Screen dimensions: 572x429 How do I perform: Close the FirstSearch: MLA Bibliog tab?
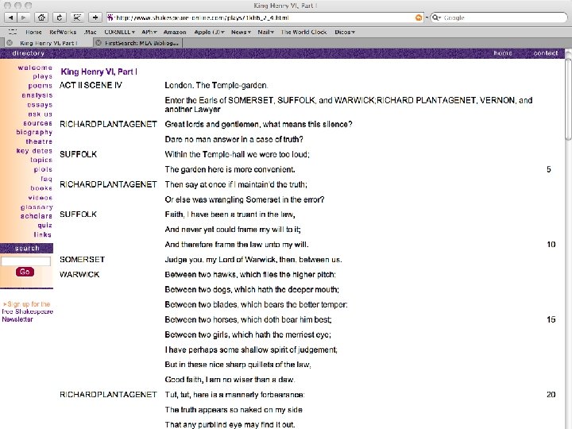(x=99, y=43)
